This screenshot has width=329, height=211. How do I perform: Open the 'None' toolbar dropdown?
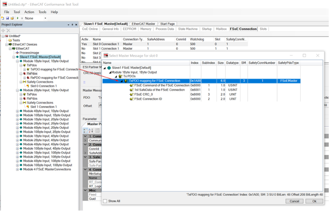coord(45,18)
